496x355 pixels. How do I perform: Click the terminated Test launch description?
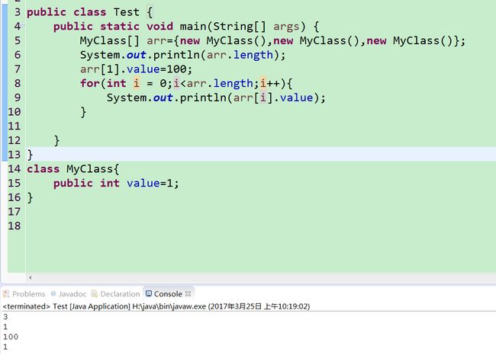tap(156, 306)
